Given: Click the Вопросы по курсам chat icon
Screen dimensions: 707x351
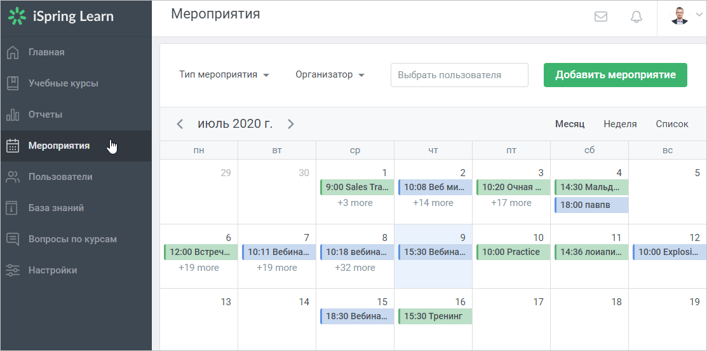Looking at the screenshot, I should click(x=13, y=239).
